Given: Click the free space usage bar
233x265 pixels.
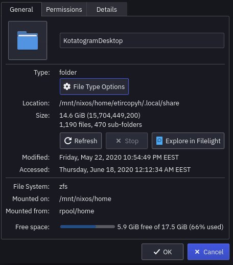Looking at the screenshot, I should (87, 227).
